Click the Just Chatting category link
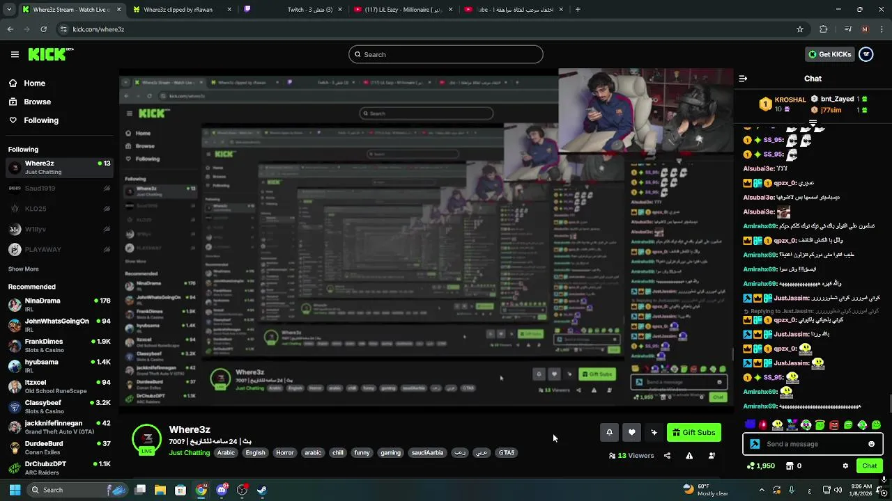 [189, 453]
